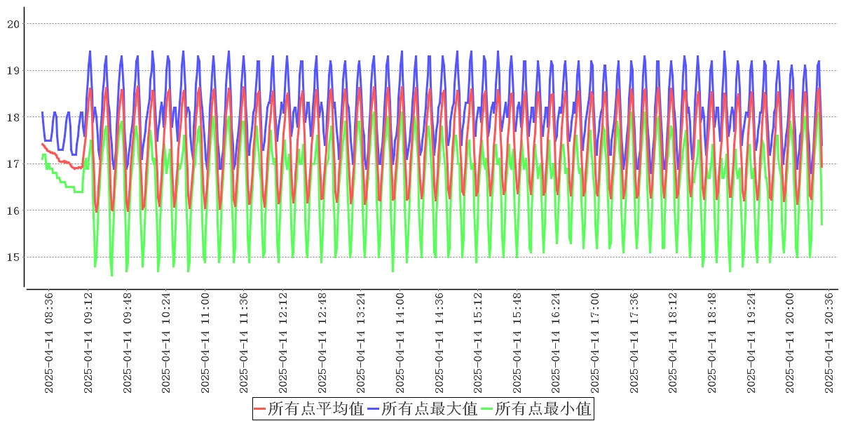Screen dimensions: 846x421
Task: Click the y-axis value 18
Action: [x=13, y=117]
